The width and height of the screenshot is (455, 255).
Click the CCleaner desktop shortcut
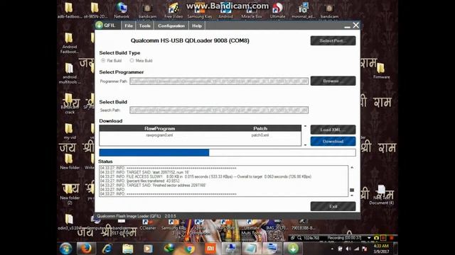click(148, 225)
